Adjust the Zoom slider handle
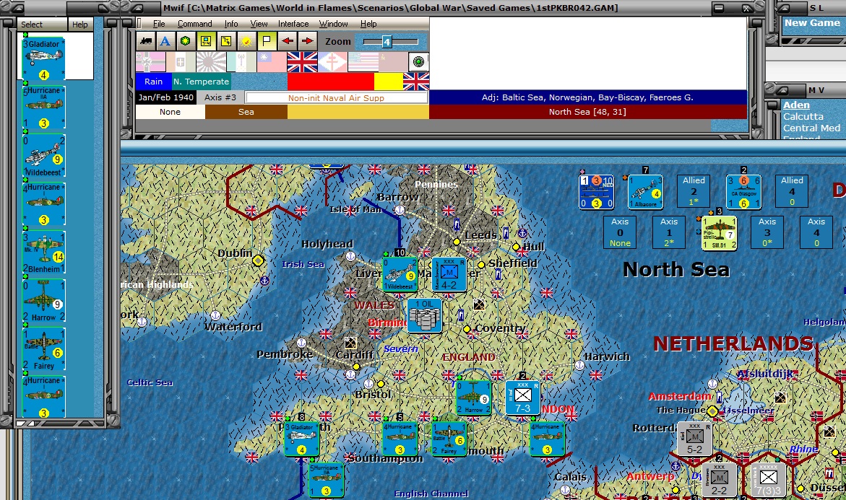 (387, 42)
